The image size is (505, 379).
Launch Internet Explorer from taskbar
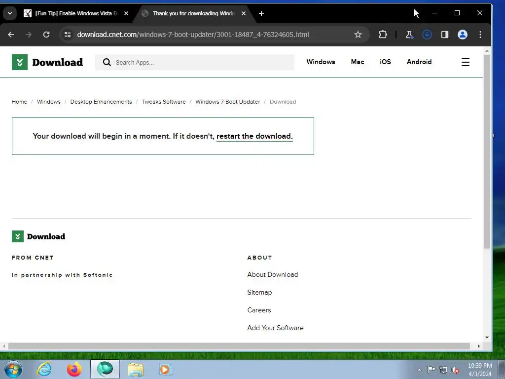click(44, 369)
